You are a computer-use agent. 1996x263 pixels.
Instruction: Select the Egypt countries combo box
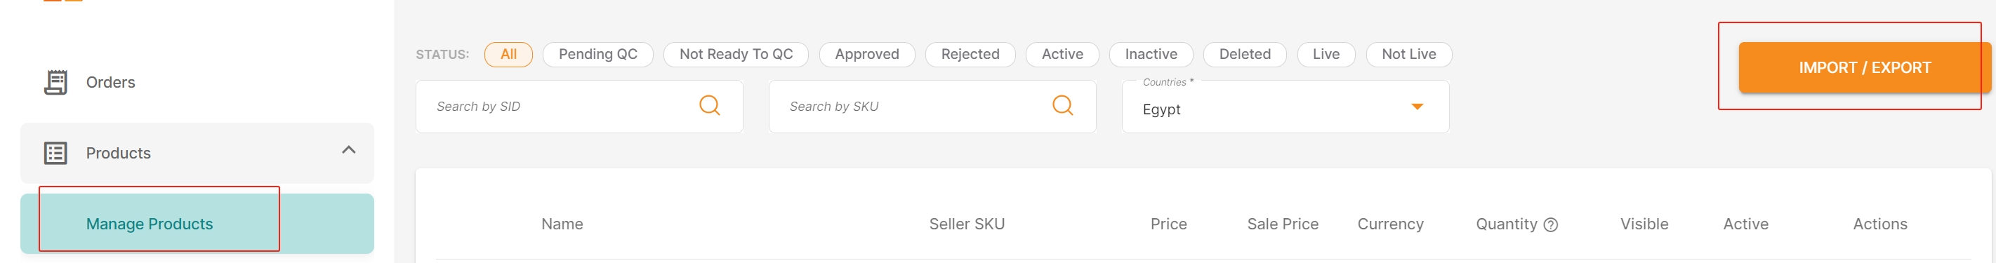coord(1285,107)
